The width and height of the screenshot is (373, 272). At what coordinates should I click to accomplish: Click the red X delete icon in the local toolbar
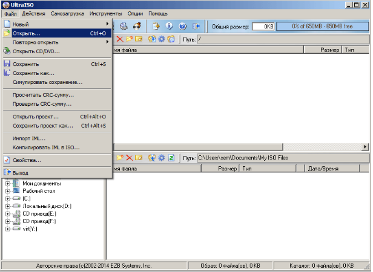pyautogui.click(x=129, y=158)
